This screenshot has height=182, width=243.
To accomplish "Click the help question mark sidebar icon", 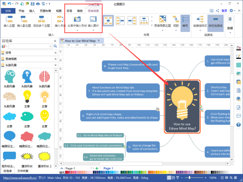I will pos(239,125).
